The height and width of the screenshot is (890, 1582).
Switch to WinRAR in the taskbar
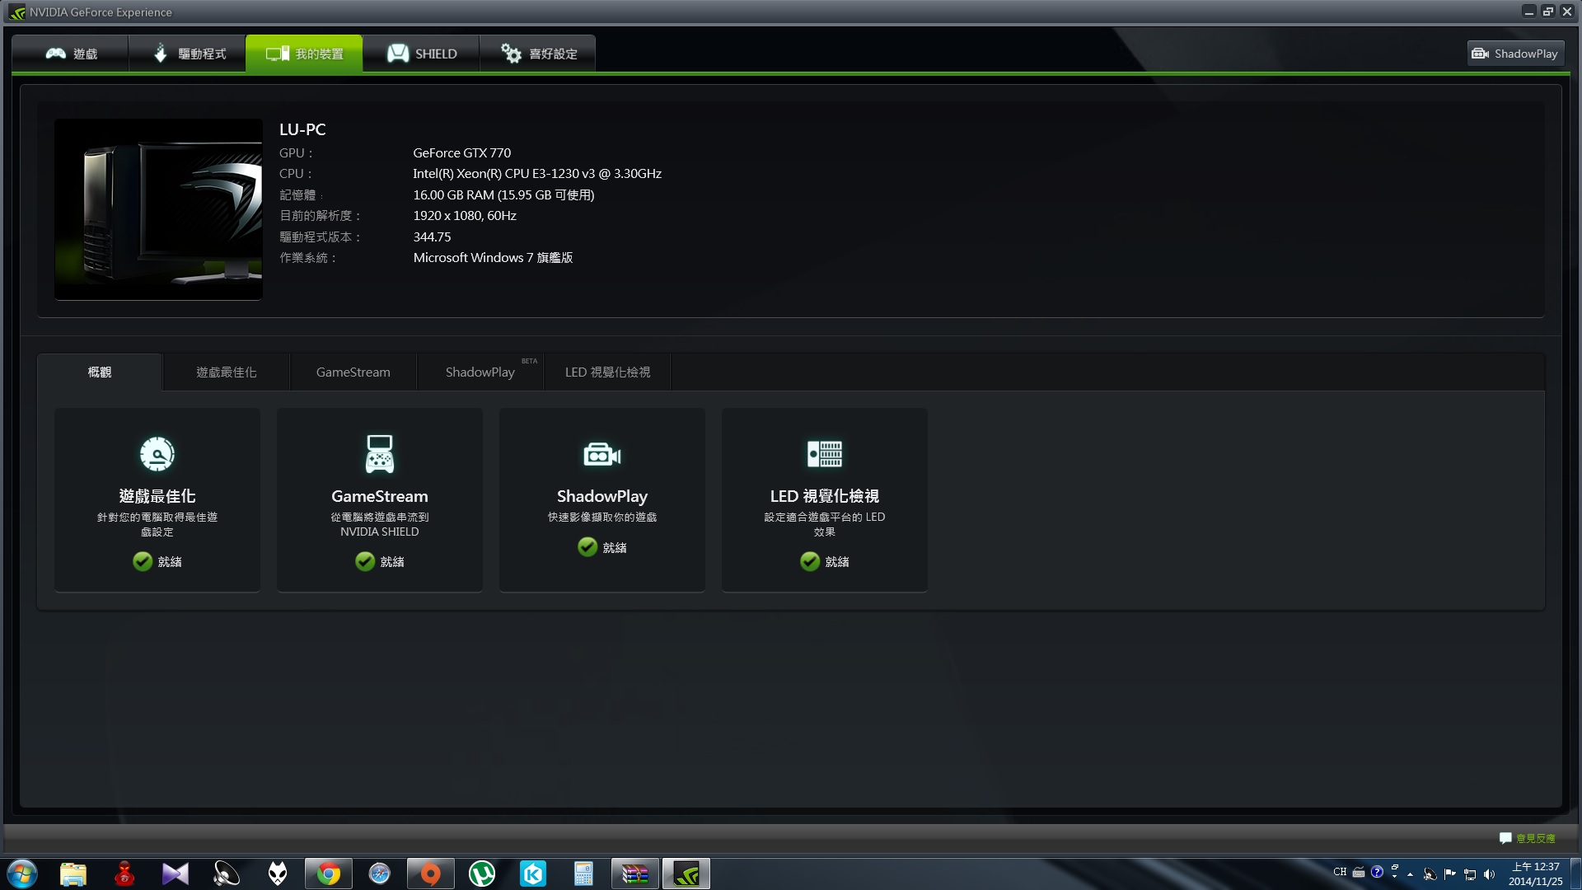(x=635, y=874)
